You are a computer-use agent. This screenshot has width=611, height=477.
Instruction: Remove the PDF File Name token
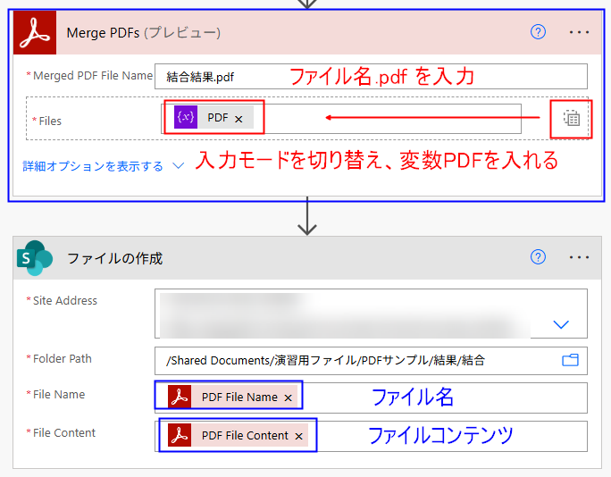click(x=288, y=397)
